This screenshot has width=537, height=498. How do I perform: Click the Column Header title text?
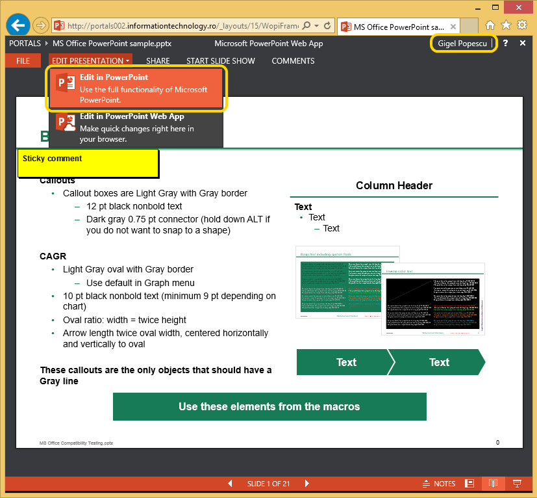click(x=394, y=185)
